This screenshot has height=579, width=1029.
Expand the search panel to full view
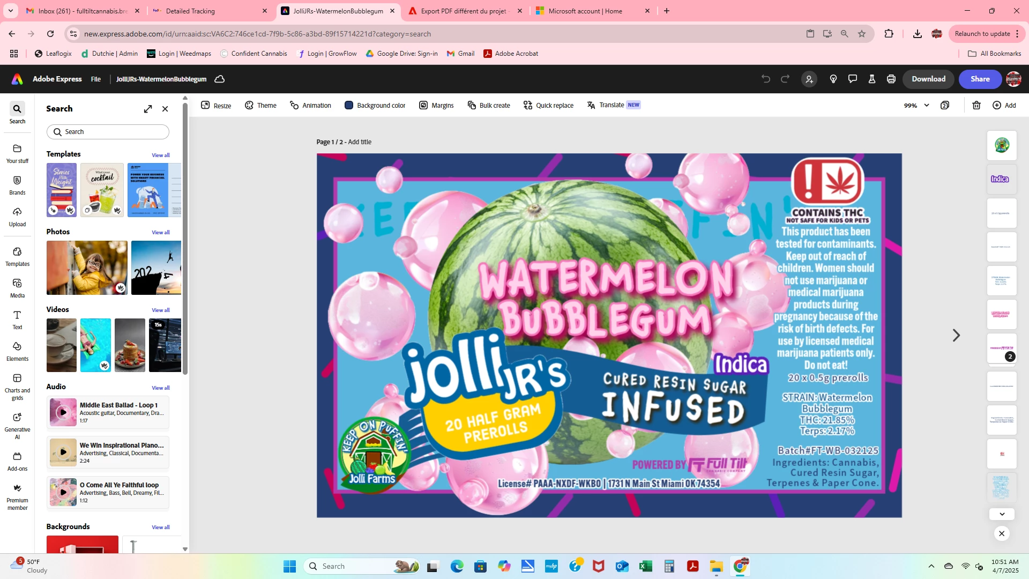tap(148, 109)
